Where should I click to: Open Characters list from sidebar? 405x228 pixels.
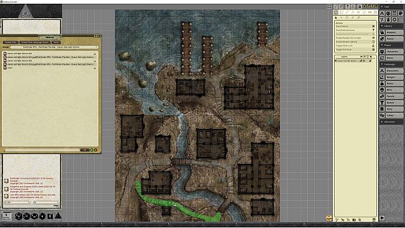[x=394, y=52]
